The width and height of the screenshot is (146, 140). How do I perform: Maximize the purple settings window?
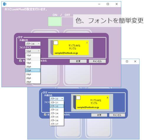click(108, 4)
